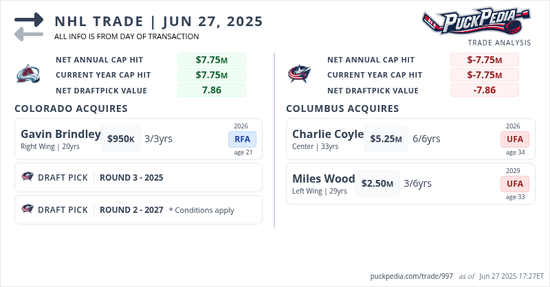
Task: Click the Blue Jackets icon on Round 3 pick
Action: pyautogui.click(x=28, y=177)
